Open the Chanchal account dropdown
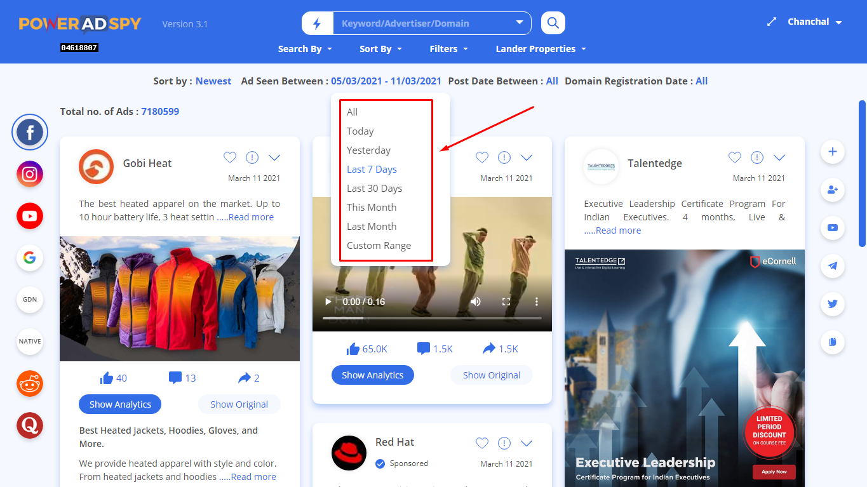 815,22
